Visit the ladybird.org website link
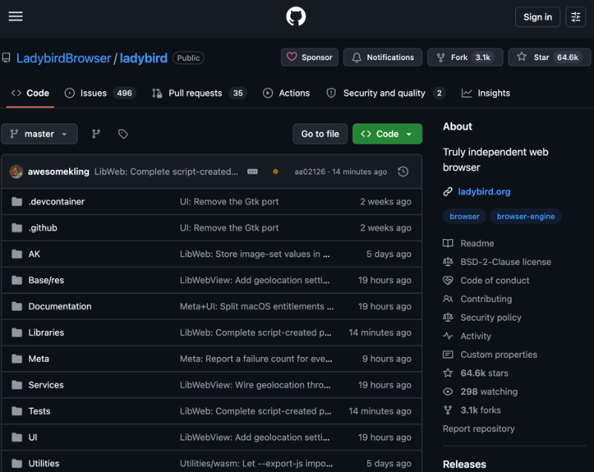 484,191
